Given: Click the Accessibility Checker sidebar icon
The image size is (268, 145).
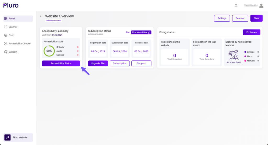Looking at the screenshot, I should [x=6, y=43].
